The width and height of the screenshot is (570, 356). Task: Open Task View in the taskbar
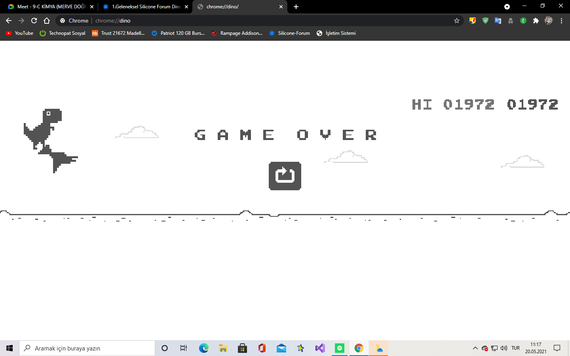pos(184,348)
